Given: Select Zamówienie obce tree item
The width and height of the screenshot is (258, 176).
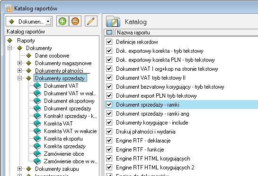Looking at the screenshot, I should pyautogui.click(x=64, y=154).
